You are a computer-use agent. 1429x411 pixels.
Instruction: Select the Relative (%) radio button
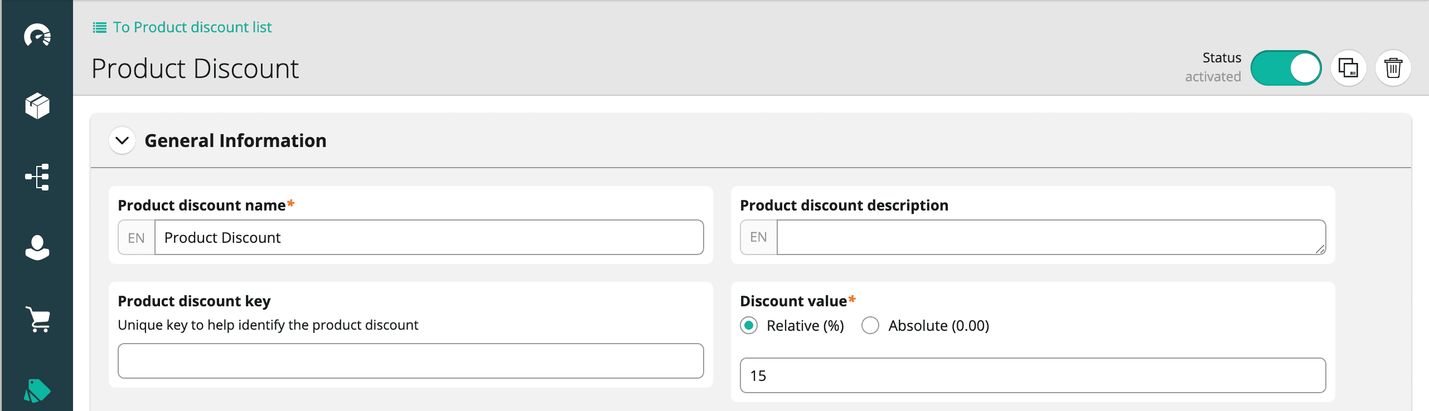tap(749, 325)
